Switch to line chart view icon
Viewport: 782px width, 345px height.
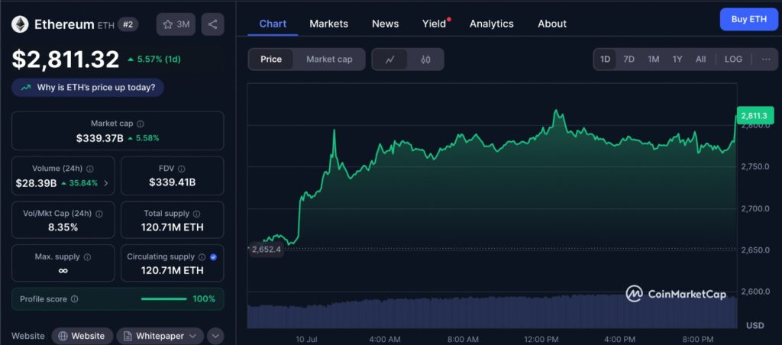point(390,60)
